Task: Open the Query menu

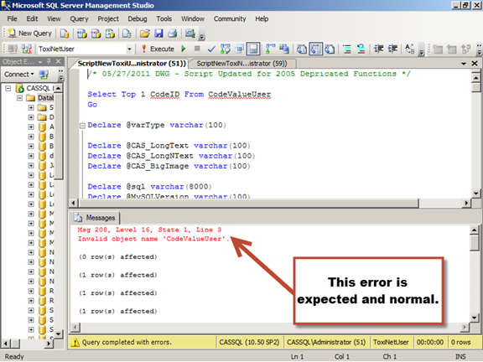Action: coord(79,18)
